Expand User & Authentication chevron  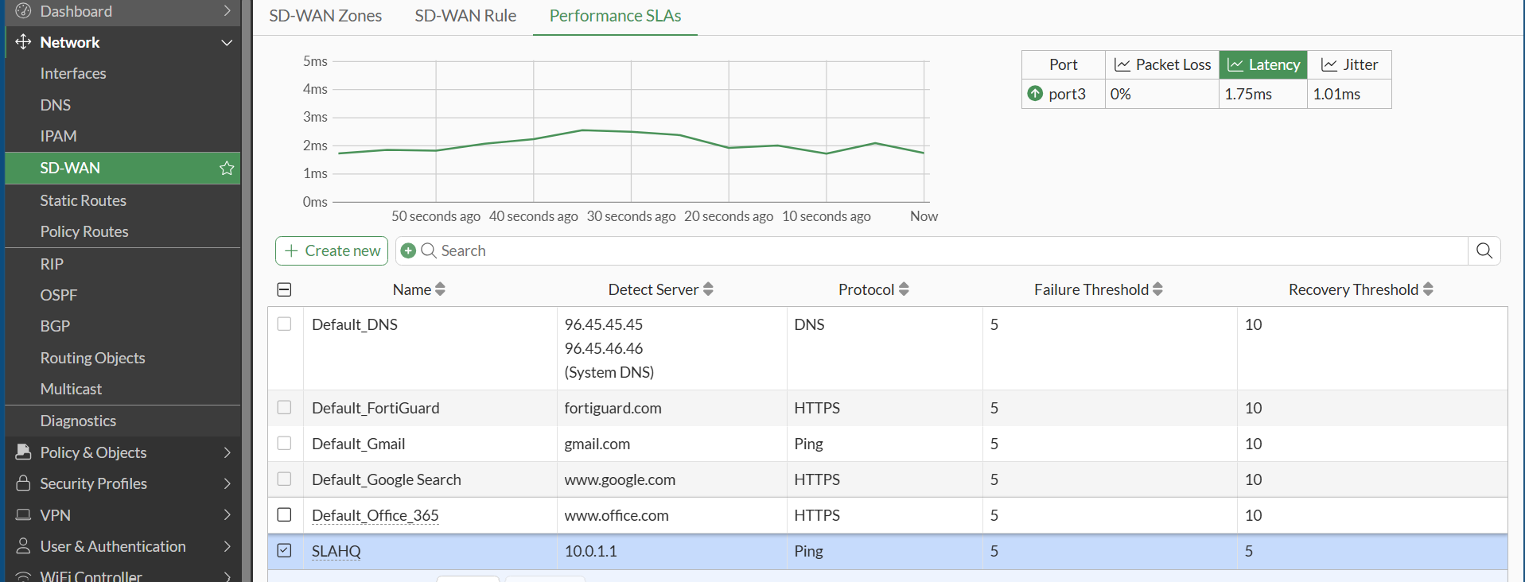click(x=227, y=546)
